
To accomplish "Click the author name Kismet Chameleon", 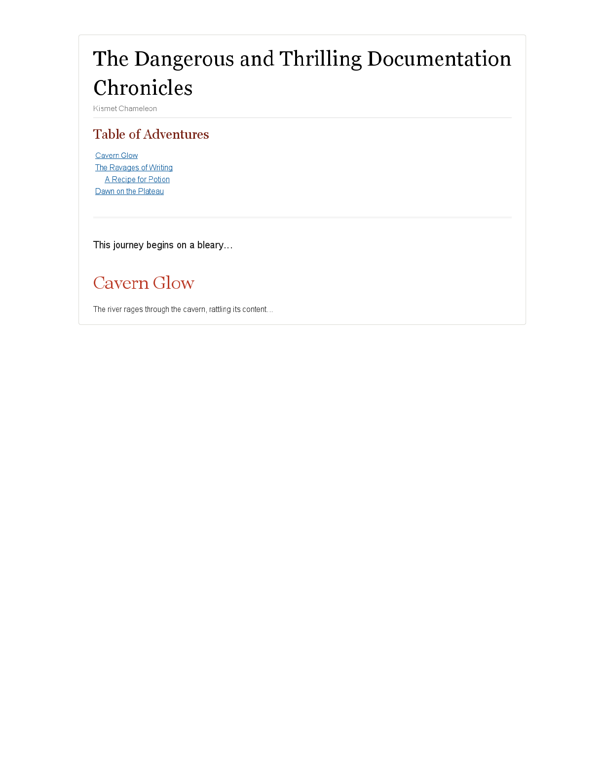I will coord(125,109).
